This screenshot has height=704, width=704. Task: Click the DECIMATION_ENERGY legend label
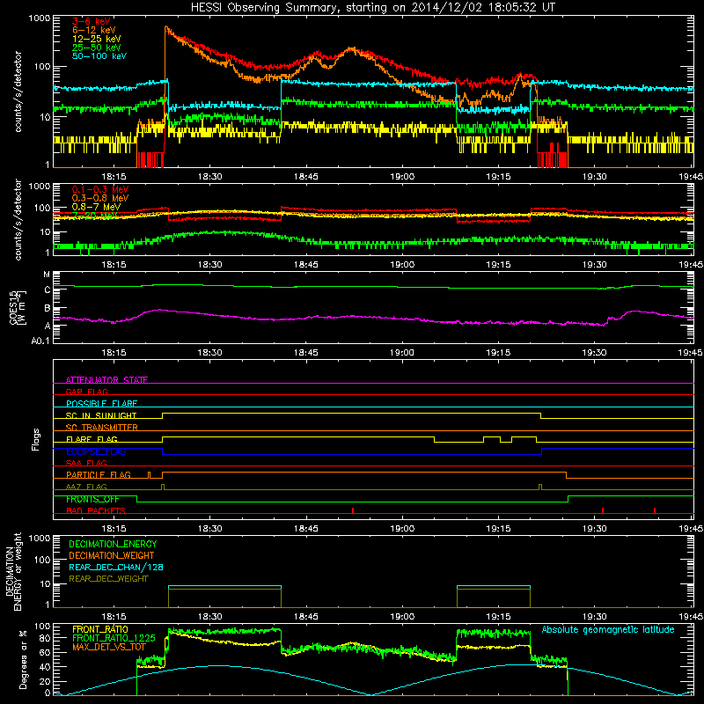click(113, 544)
